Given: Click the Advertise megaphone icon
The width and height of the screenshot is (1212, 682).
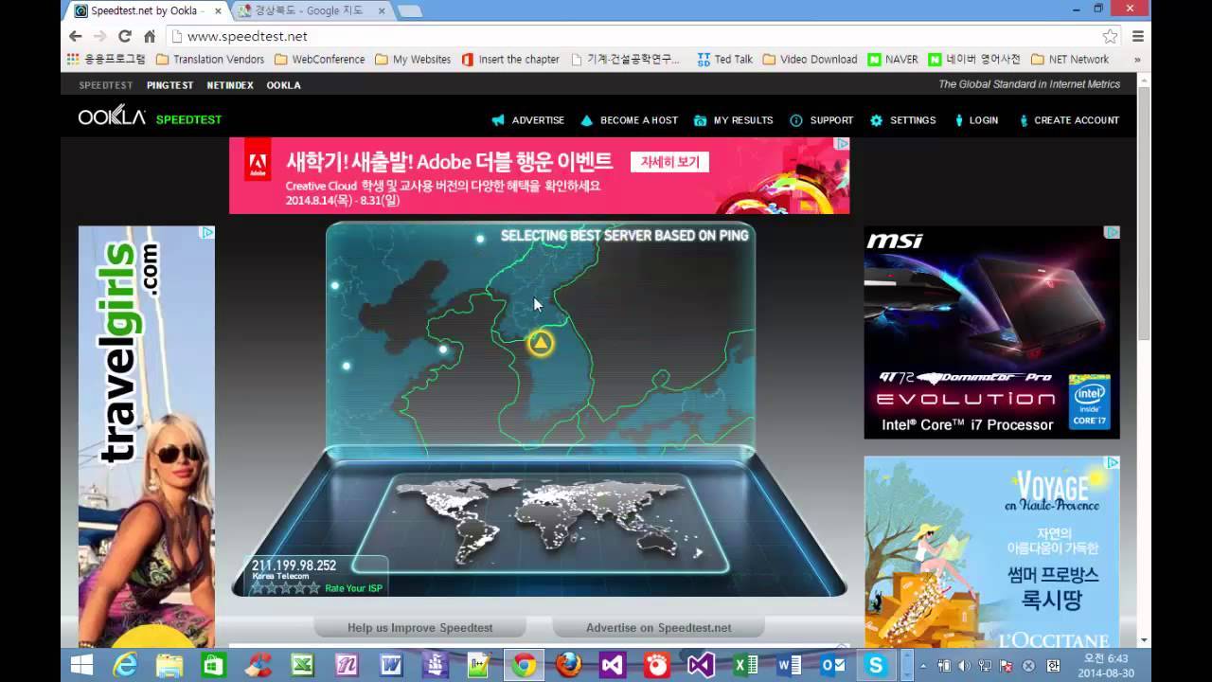Looking at the screenshot, I should click(499, 120).
